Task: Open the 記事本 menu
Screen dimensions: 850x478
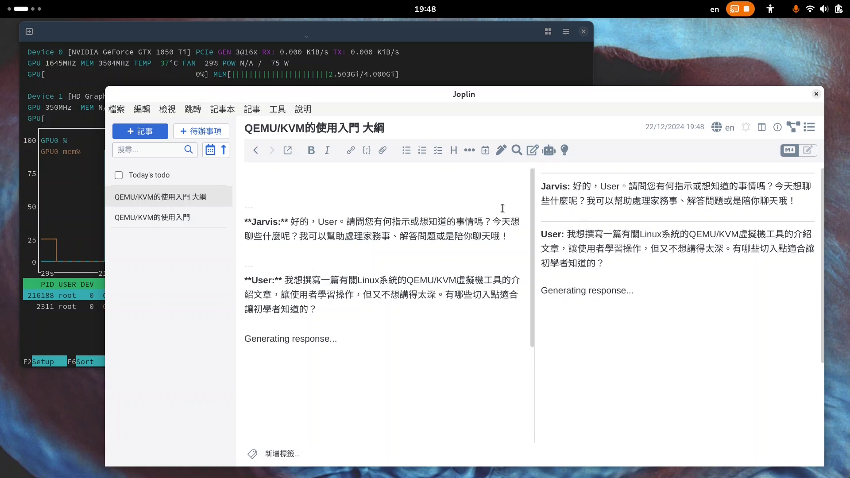Action: pyautogui.click(x=222, y=109)
